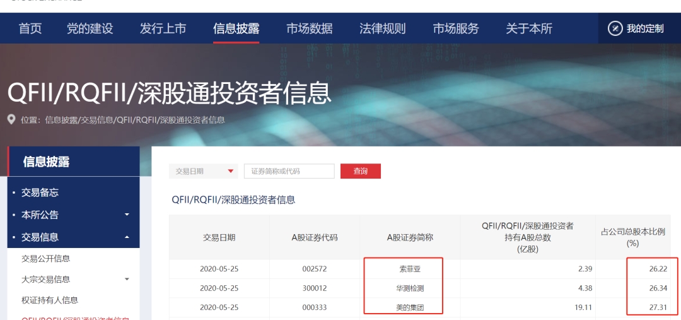Go to 首页 in navigation bar
This screenshot has width=681, height=320.
click(x=30, y=28)
